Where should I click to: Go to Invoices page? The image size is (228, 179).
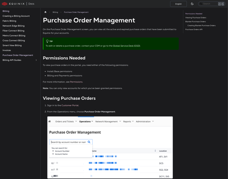click(x=7, y=50)
